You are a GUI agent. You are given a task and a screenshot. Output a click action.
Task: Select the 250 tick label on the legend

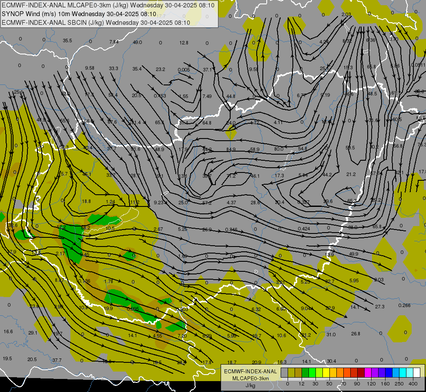[399, 384]
